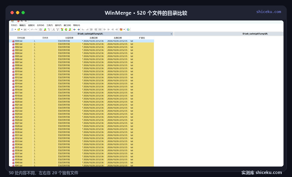Click the Last difference toolbar icon
292x177 pixels.
(70, 29)
